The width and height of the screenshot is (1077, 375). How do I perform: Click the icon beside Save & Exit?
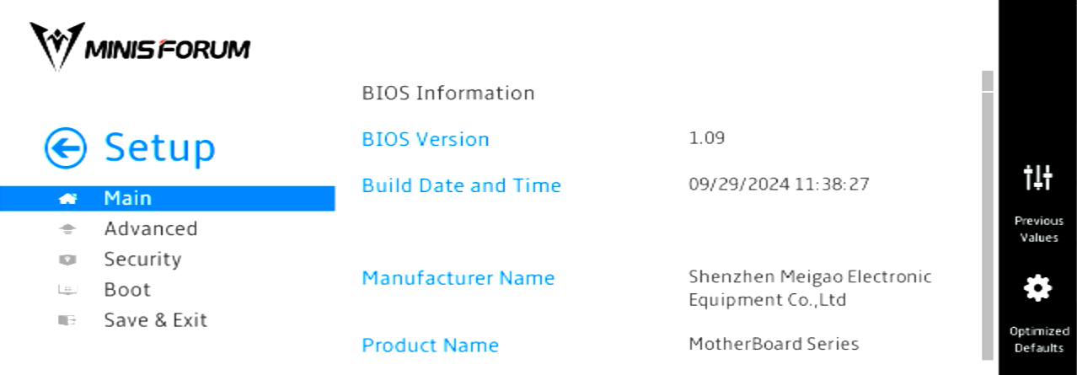[x=68, y=320]
